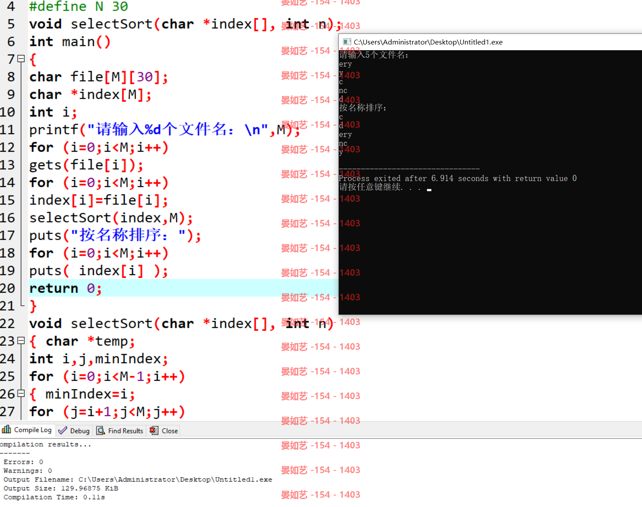642x507 pixels.
Task: Click the 'Warnings: 0' line in compile log
Action: [x=28, y=470]
